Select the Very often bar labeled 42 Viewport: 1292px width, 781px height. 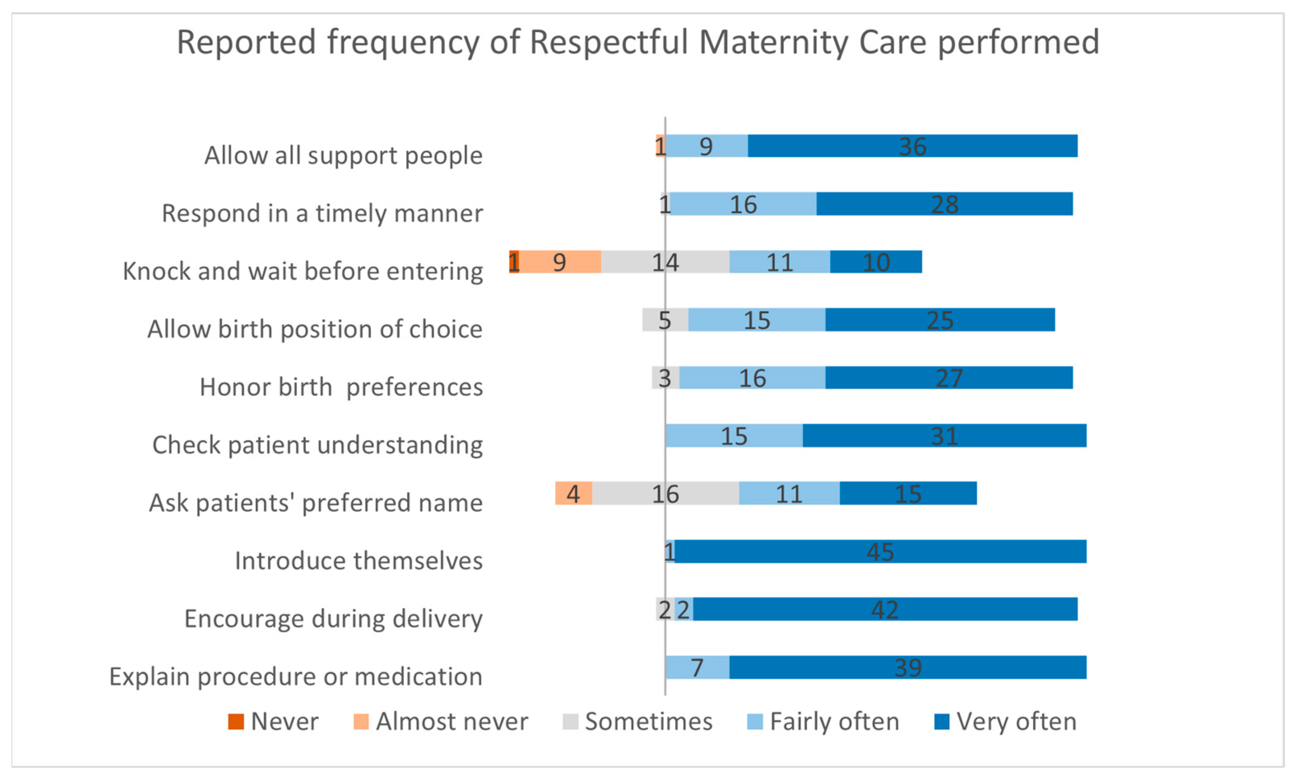pyautogui.click(x=885, y=609)
